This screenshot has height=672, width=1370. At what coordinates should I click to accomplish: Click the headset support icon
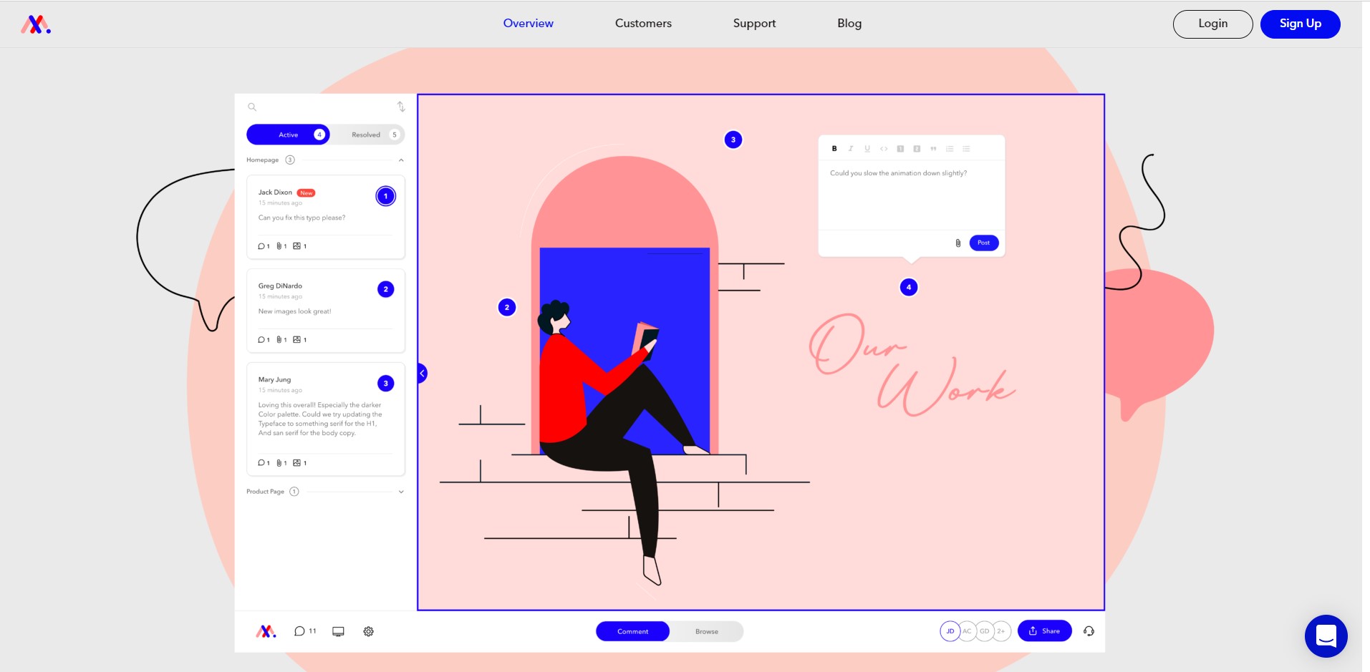pyautogui.click(x=1089, y=631)
